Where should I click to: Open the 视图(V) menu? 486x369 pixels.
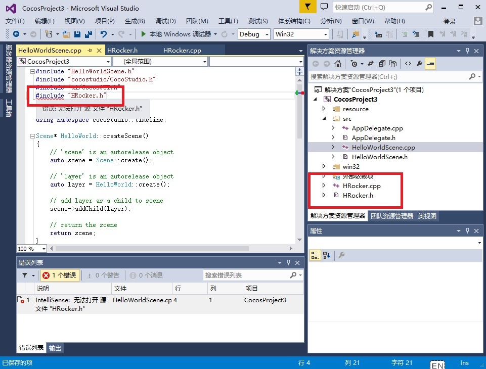click(x=74, y=21)
